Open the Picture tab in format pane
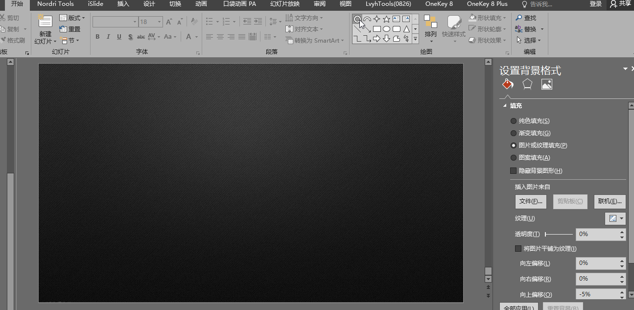The height and width of the screenshot is (310, 634). (x=547, y=84)
